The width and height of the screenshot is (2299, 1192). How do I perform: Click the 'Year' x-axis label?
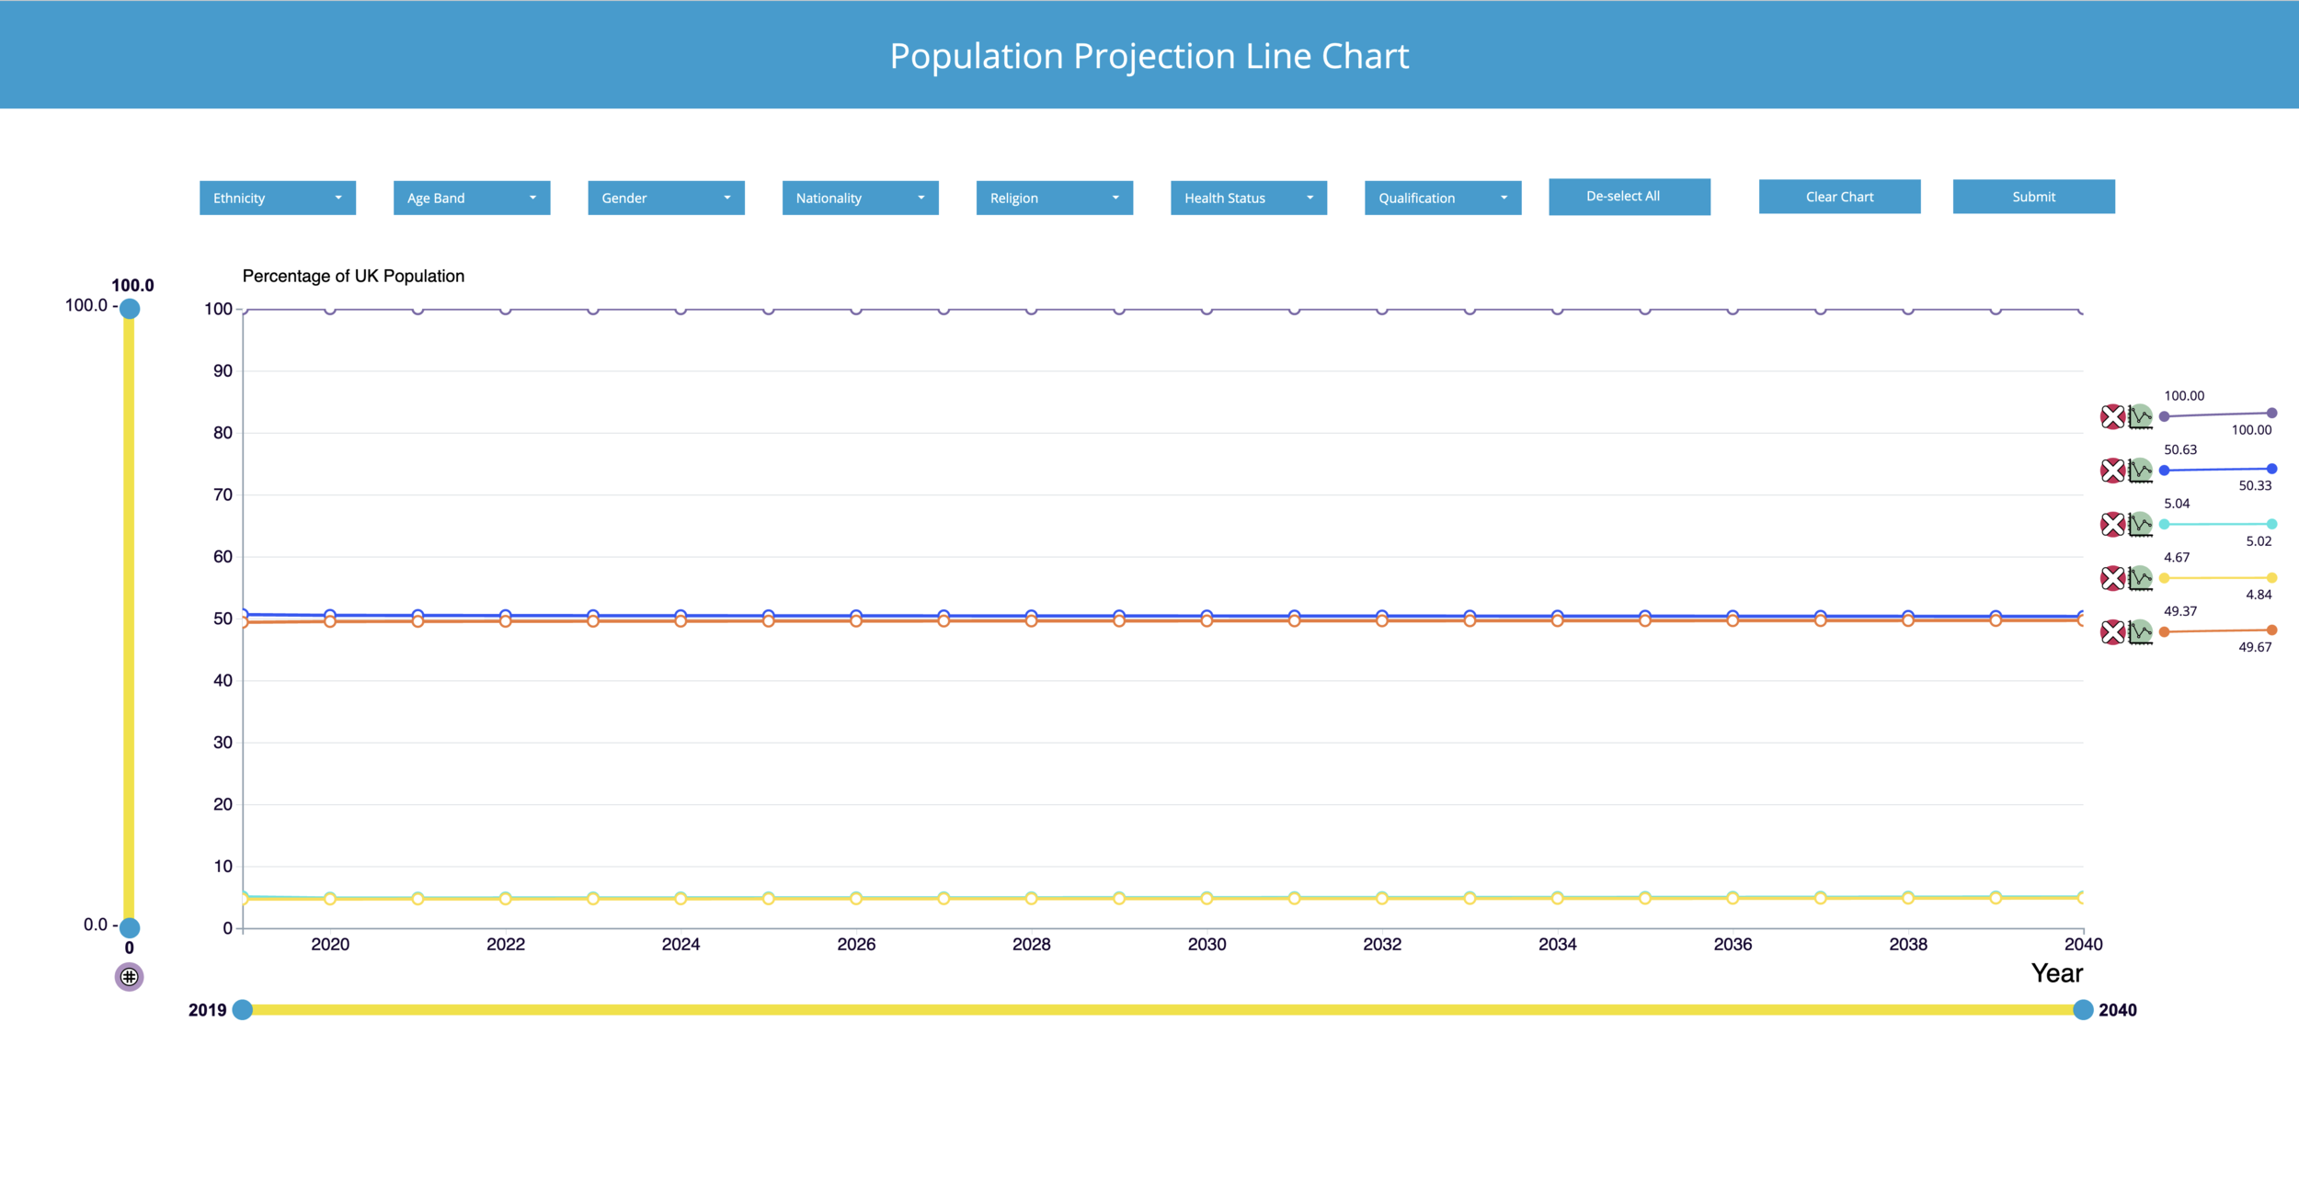[2056, 973]
